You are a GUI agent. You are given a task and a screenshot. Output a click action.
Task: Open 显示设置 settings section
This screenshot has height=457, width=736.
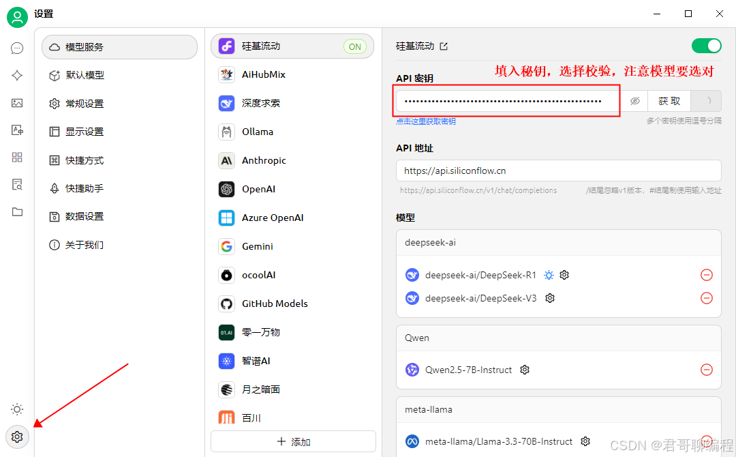[x=120, y=132]
